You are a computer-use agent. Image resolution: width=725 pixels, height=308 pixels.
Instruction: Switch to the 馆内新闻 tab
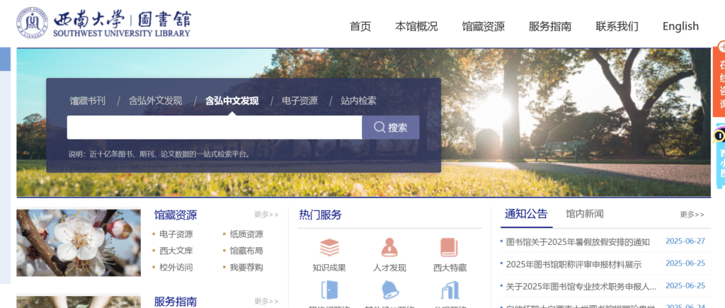pyautogui.click(x=584, y=214)
